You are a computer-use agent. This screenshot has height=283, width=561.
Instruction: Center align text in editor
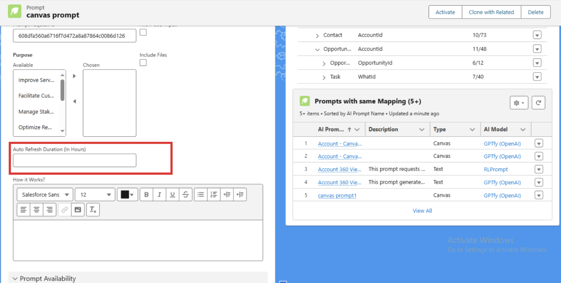click(36, 210)
